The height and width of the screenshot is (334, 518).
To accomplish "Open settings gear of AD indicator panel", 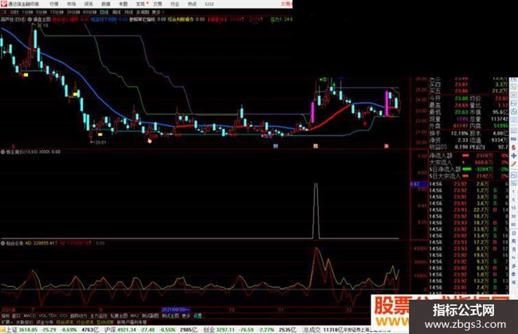I will point(3,243).
